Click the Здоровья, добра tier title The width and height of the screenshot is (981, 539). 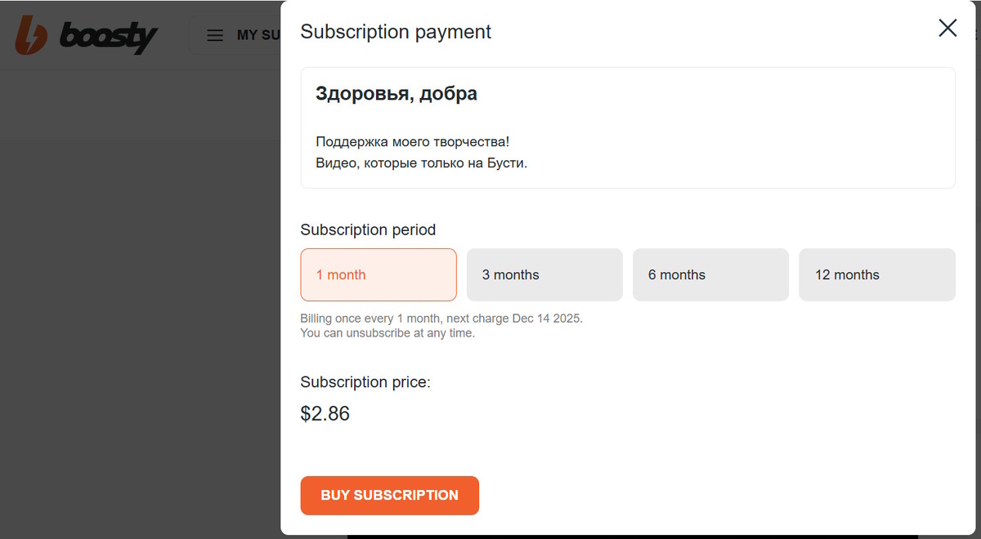pyautogui.click(x=396, y=94)
